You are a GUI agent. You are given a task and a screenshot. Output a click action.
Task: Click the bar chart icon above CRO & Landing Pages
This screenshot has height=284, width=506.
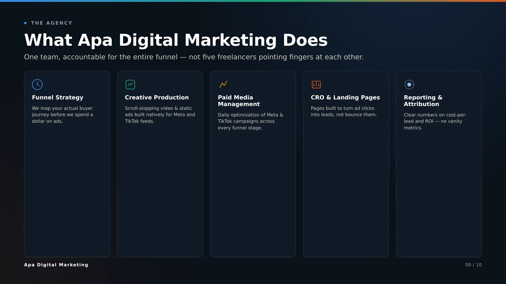pyautogui.click(x=316, y=85)
